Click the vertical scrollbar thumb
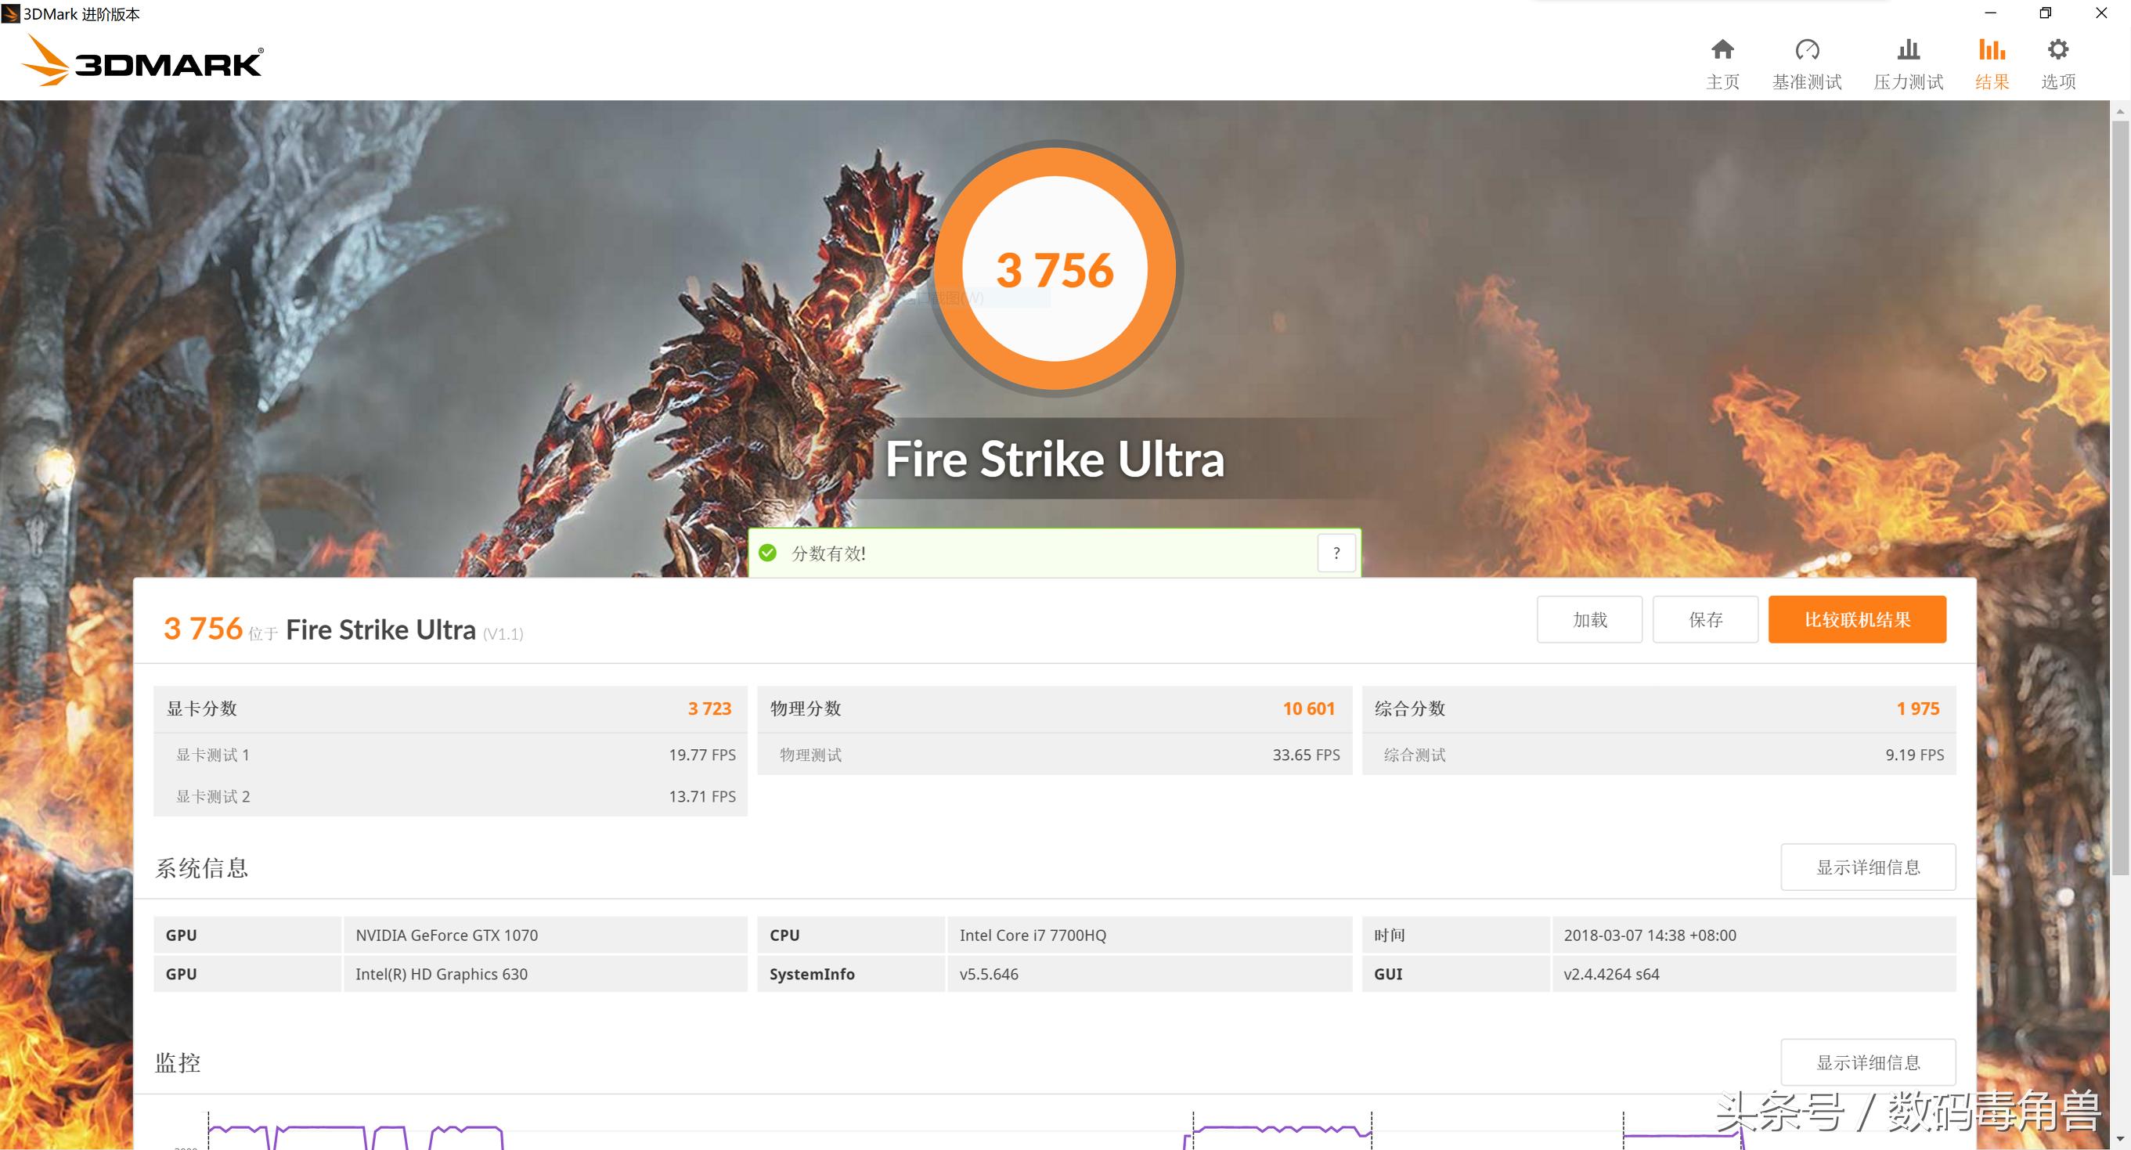 click(x=2120, y=496)
